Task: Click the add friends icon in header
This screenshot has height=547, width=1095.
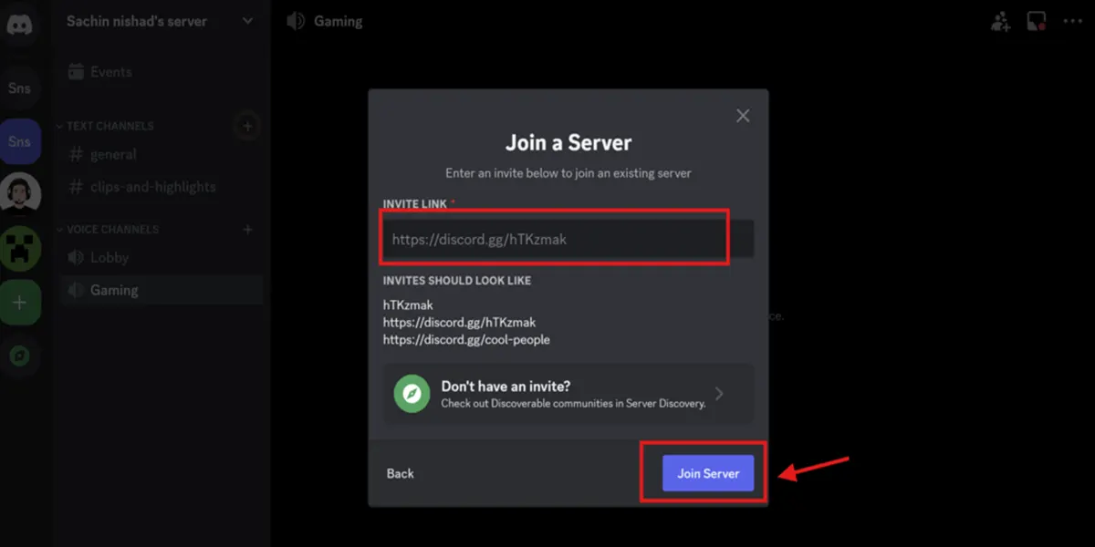Action: [1001, 21]
